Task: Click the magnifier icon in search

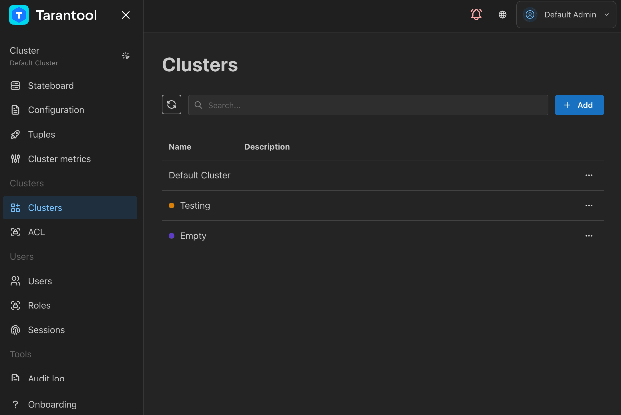Action: point(198,105)
